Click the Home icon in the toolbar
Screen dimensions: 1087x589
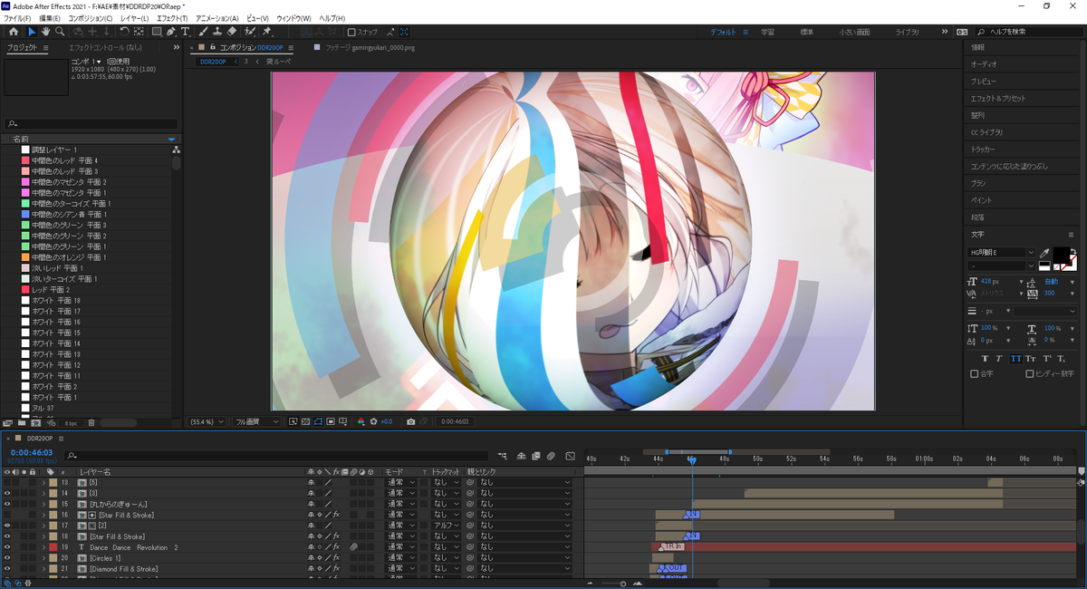click(x=13, y=32)
